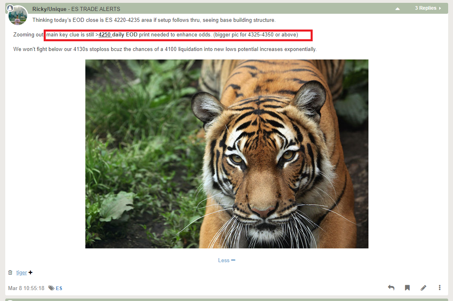Screen dimensions: 453x301
Task: Open Ricky/Unique's profile avatar
Action: 18,15
